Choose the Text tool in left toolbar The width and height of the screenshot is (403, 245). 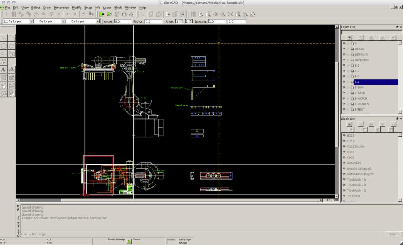(4, 70)
